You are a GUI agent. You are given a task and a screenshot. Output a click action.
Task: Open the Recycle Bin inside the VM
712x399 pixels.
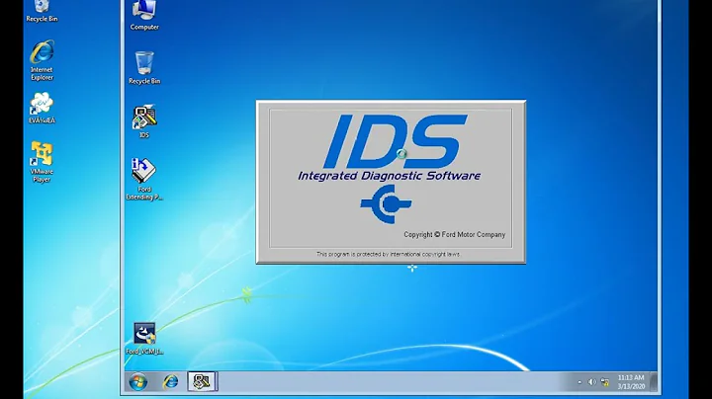pyautogui.click(x=144, y=67)
